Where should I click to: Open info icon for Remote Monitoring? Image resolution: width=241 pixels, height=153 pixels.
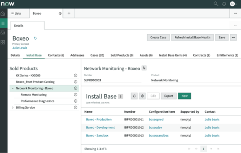(x=75, y=95)
